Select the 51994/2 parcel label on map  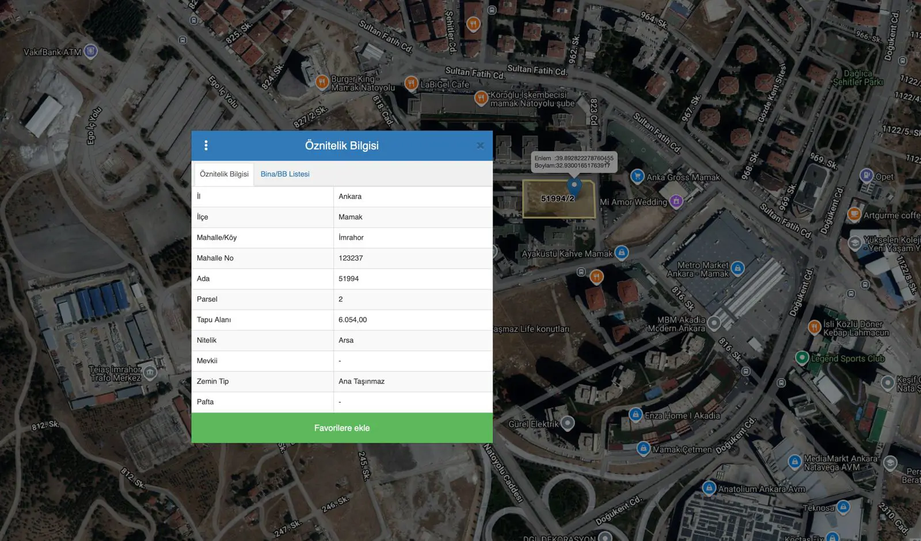click(557, 198)
